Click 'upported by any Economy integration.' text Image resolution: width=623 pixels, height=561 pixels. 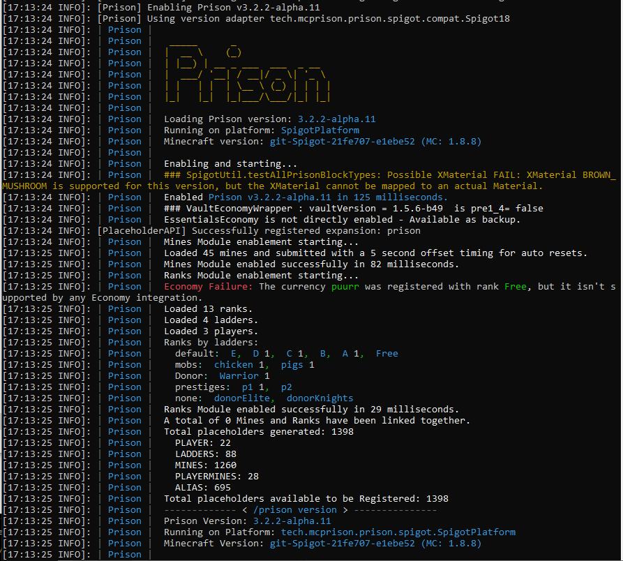pyautogui.click(x=102, y=297)
